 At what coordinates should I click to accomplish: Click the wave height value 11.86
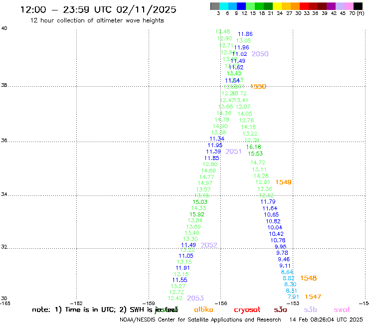tap(245, 34)
